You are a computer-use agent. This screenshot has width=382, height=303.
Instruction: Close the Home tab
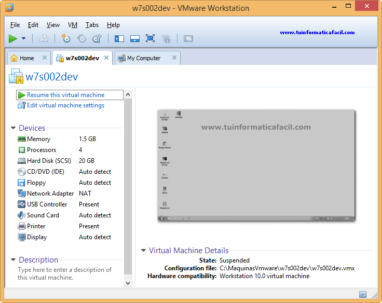[45, 58]
